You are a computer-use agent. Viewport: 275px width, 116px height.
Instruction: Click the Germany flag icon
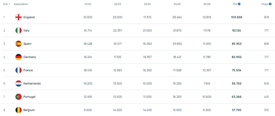(19, 57)
